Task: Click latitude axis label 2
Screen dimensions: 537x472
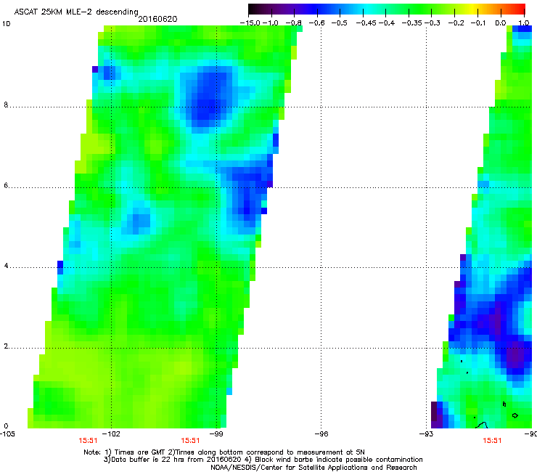Action: click(x=6, y=346)
